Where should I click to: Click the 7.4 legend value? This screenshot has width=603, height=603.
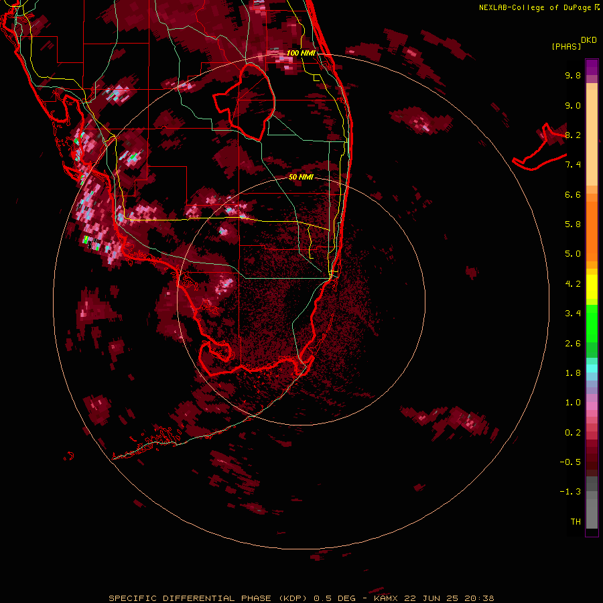tap(573, 165)
